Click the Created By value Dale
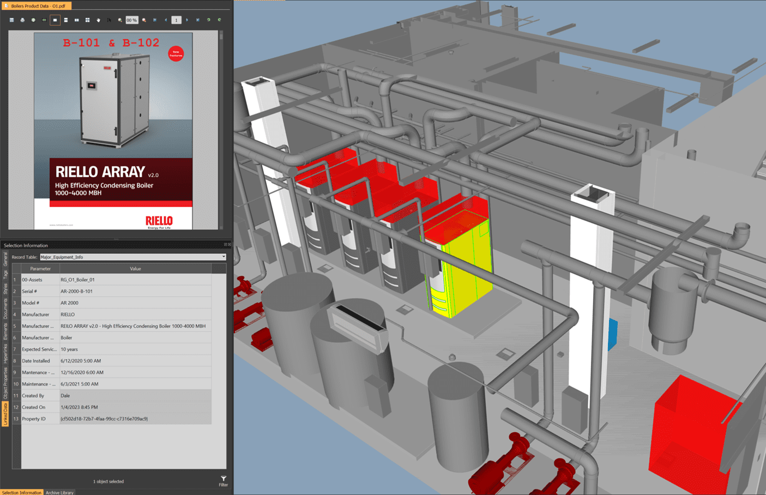This screenshot has height=495, width=766. [135, 396]
